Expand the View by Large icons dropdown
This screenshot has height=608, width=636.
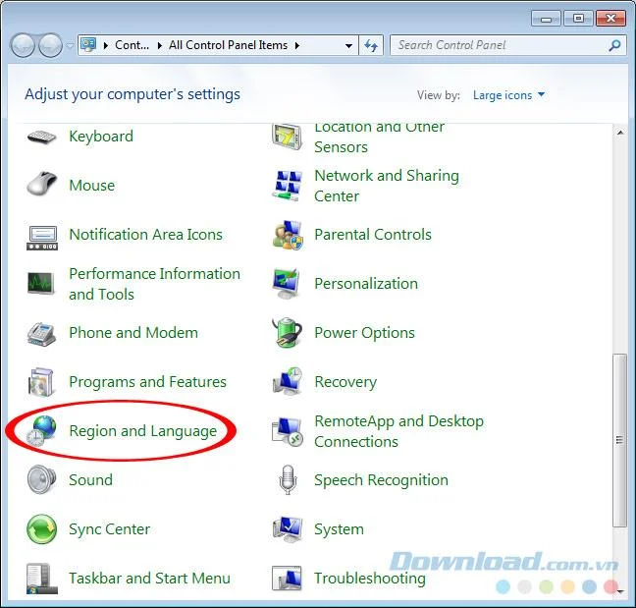point(508,95)
